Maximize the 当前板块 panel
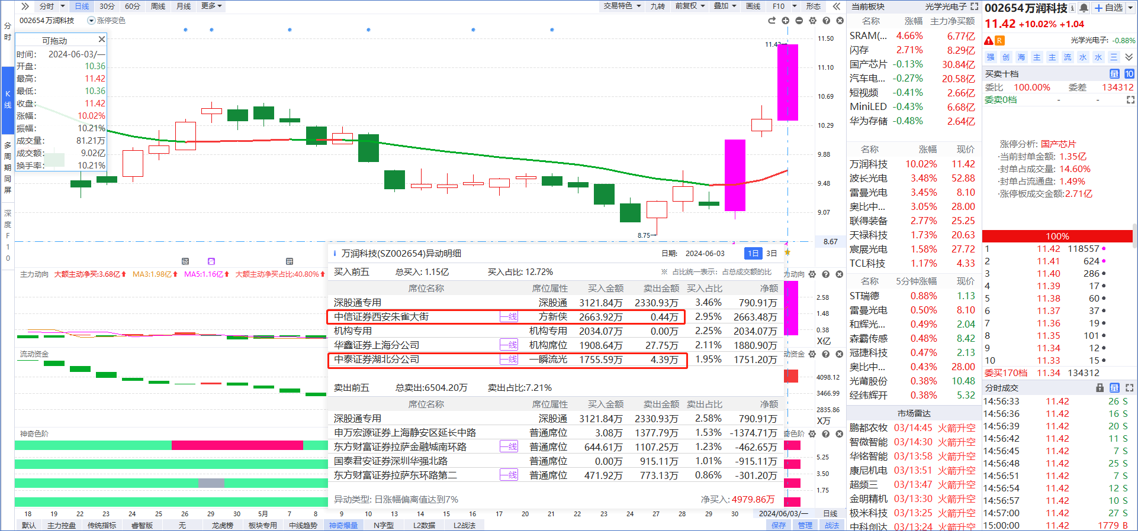This screenshot has height=531, width=1138. coord(975,7)
